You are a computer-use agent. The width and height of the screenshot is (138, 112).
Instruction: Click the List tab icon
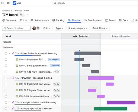[21, 20]
